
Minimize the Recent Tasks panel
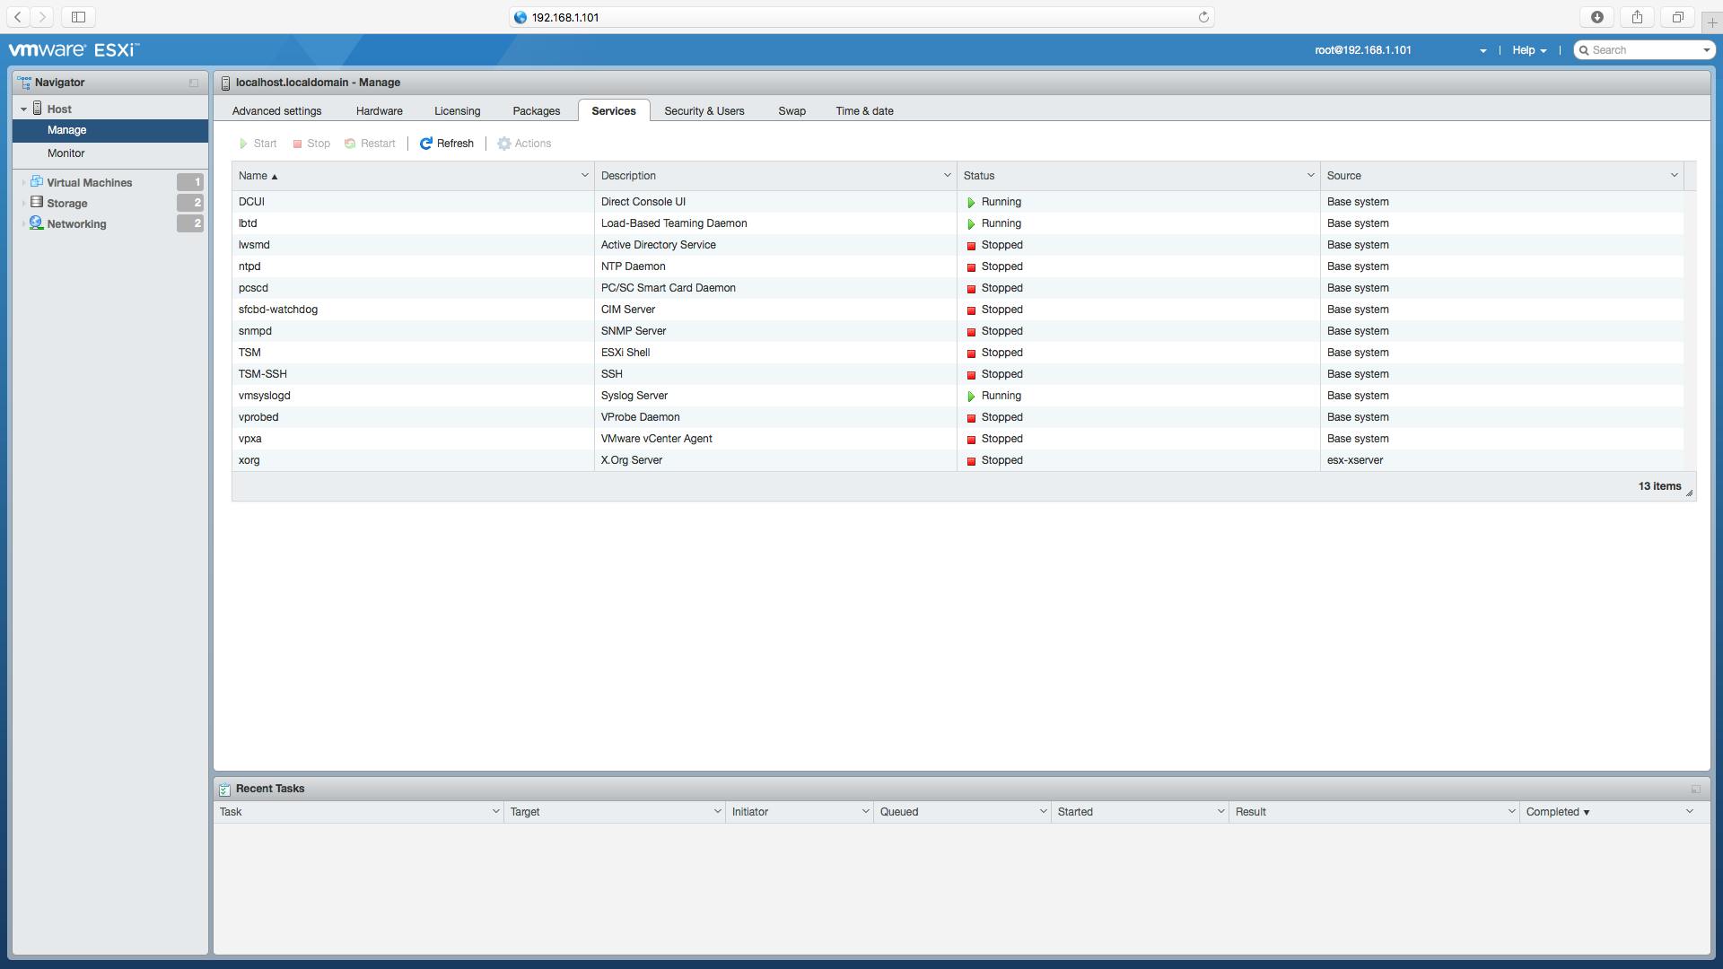(1695, 789)
